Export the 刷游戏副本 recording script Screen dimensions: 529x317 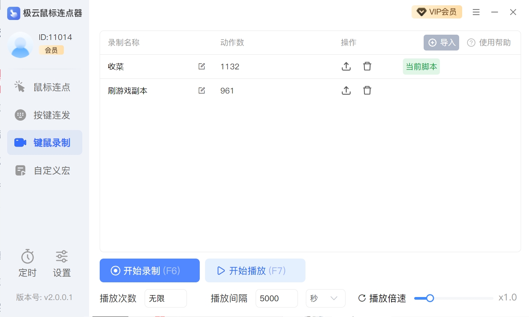(346, 90)
